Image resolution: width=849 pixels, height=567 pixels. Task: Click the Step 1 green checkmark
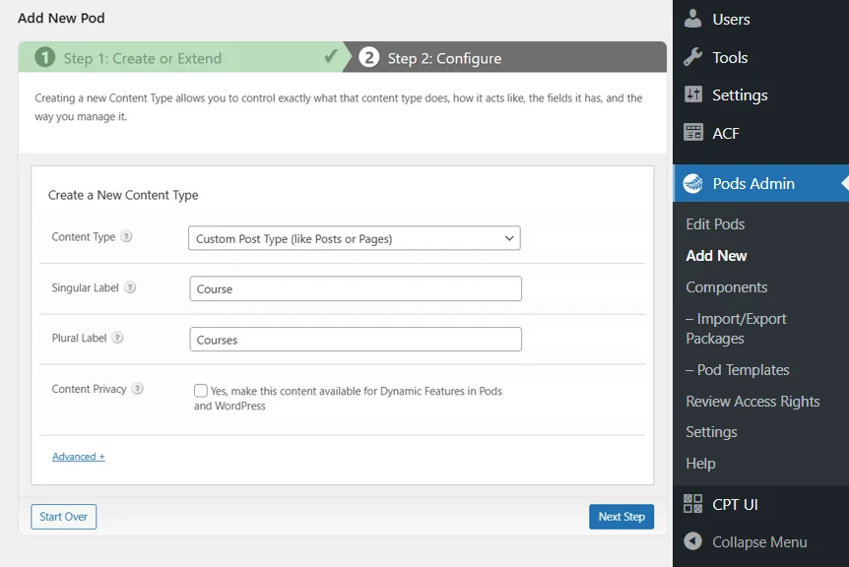(x=330, y=56)
